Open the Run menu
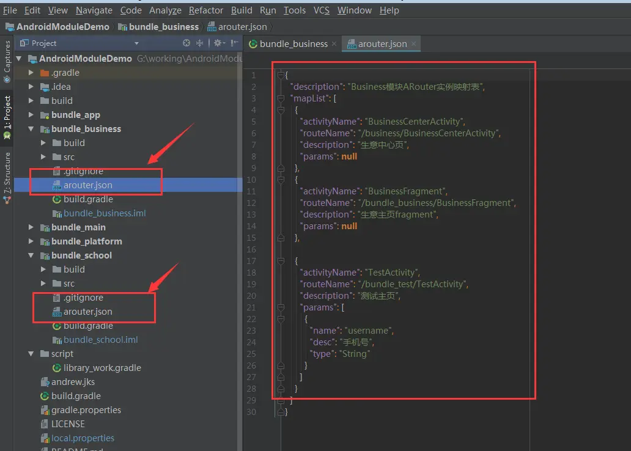Screen dimensions: 631x451 click(x=268, y=10)
